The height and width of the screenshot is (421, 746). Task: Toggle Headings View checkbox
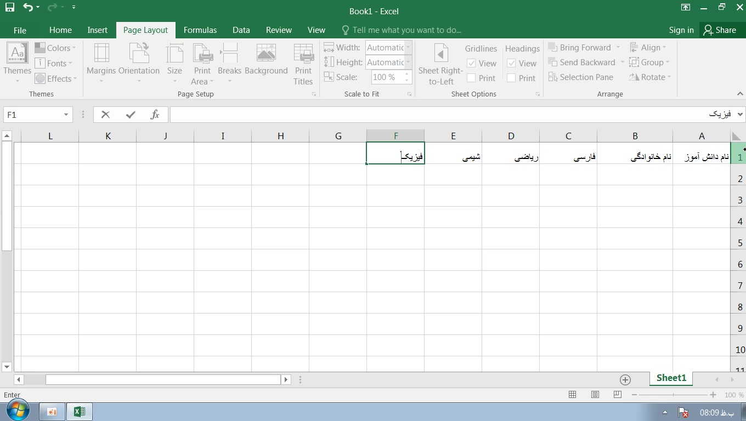[x=511, y=63]
